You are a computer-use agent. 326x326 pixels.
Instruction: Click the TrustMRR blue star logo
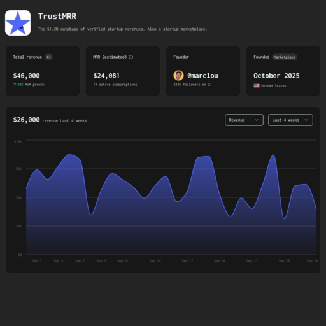tap(18, 23)
